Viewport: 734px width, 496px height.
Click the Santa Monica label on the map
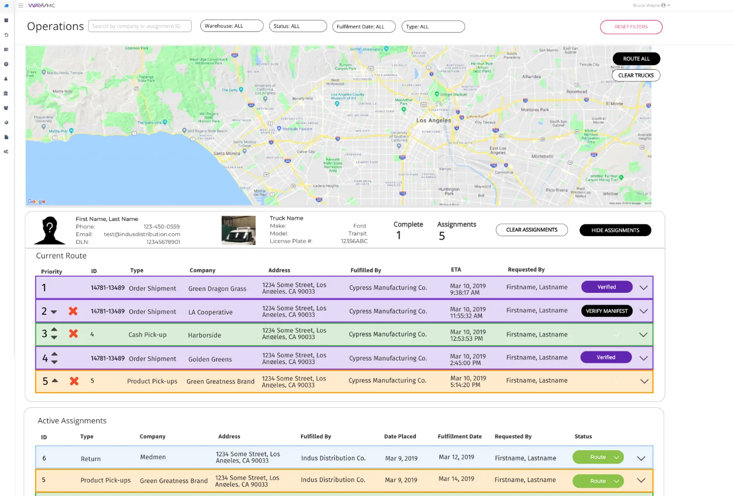coord(227,154)
